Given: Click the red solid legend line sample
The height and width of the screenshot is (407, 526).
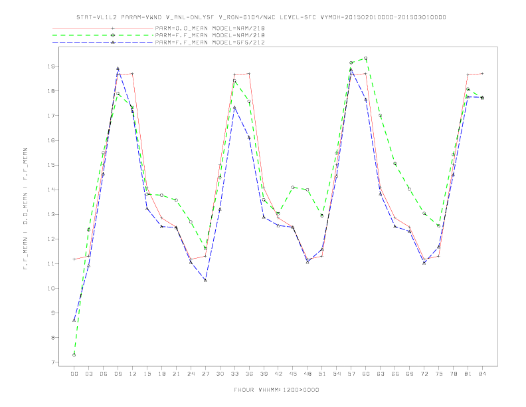Looking at the screenshot, I should pos(103,28).
